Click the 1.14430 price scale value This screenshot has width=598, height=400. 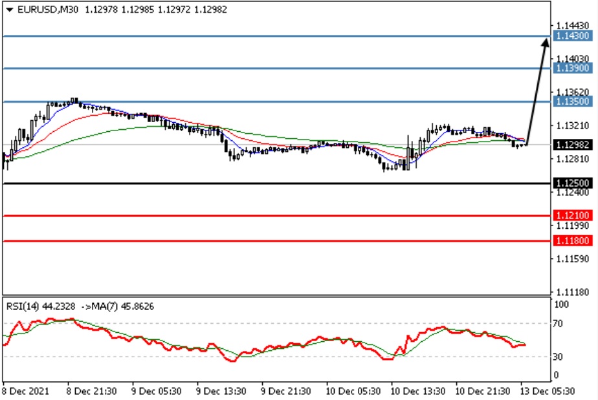click(573, 26)
